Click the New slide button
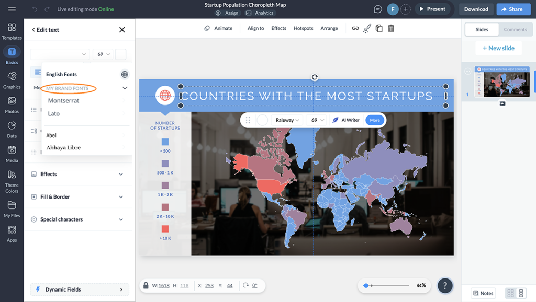 498,48
